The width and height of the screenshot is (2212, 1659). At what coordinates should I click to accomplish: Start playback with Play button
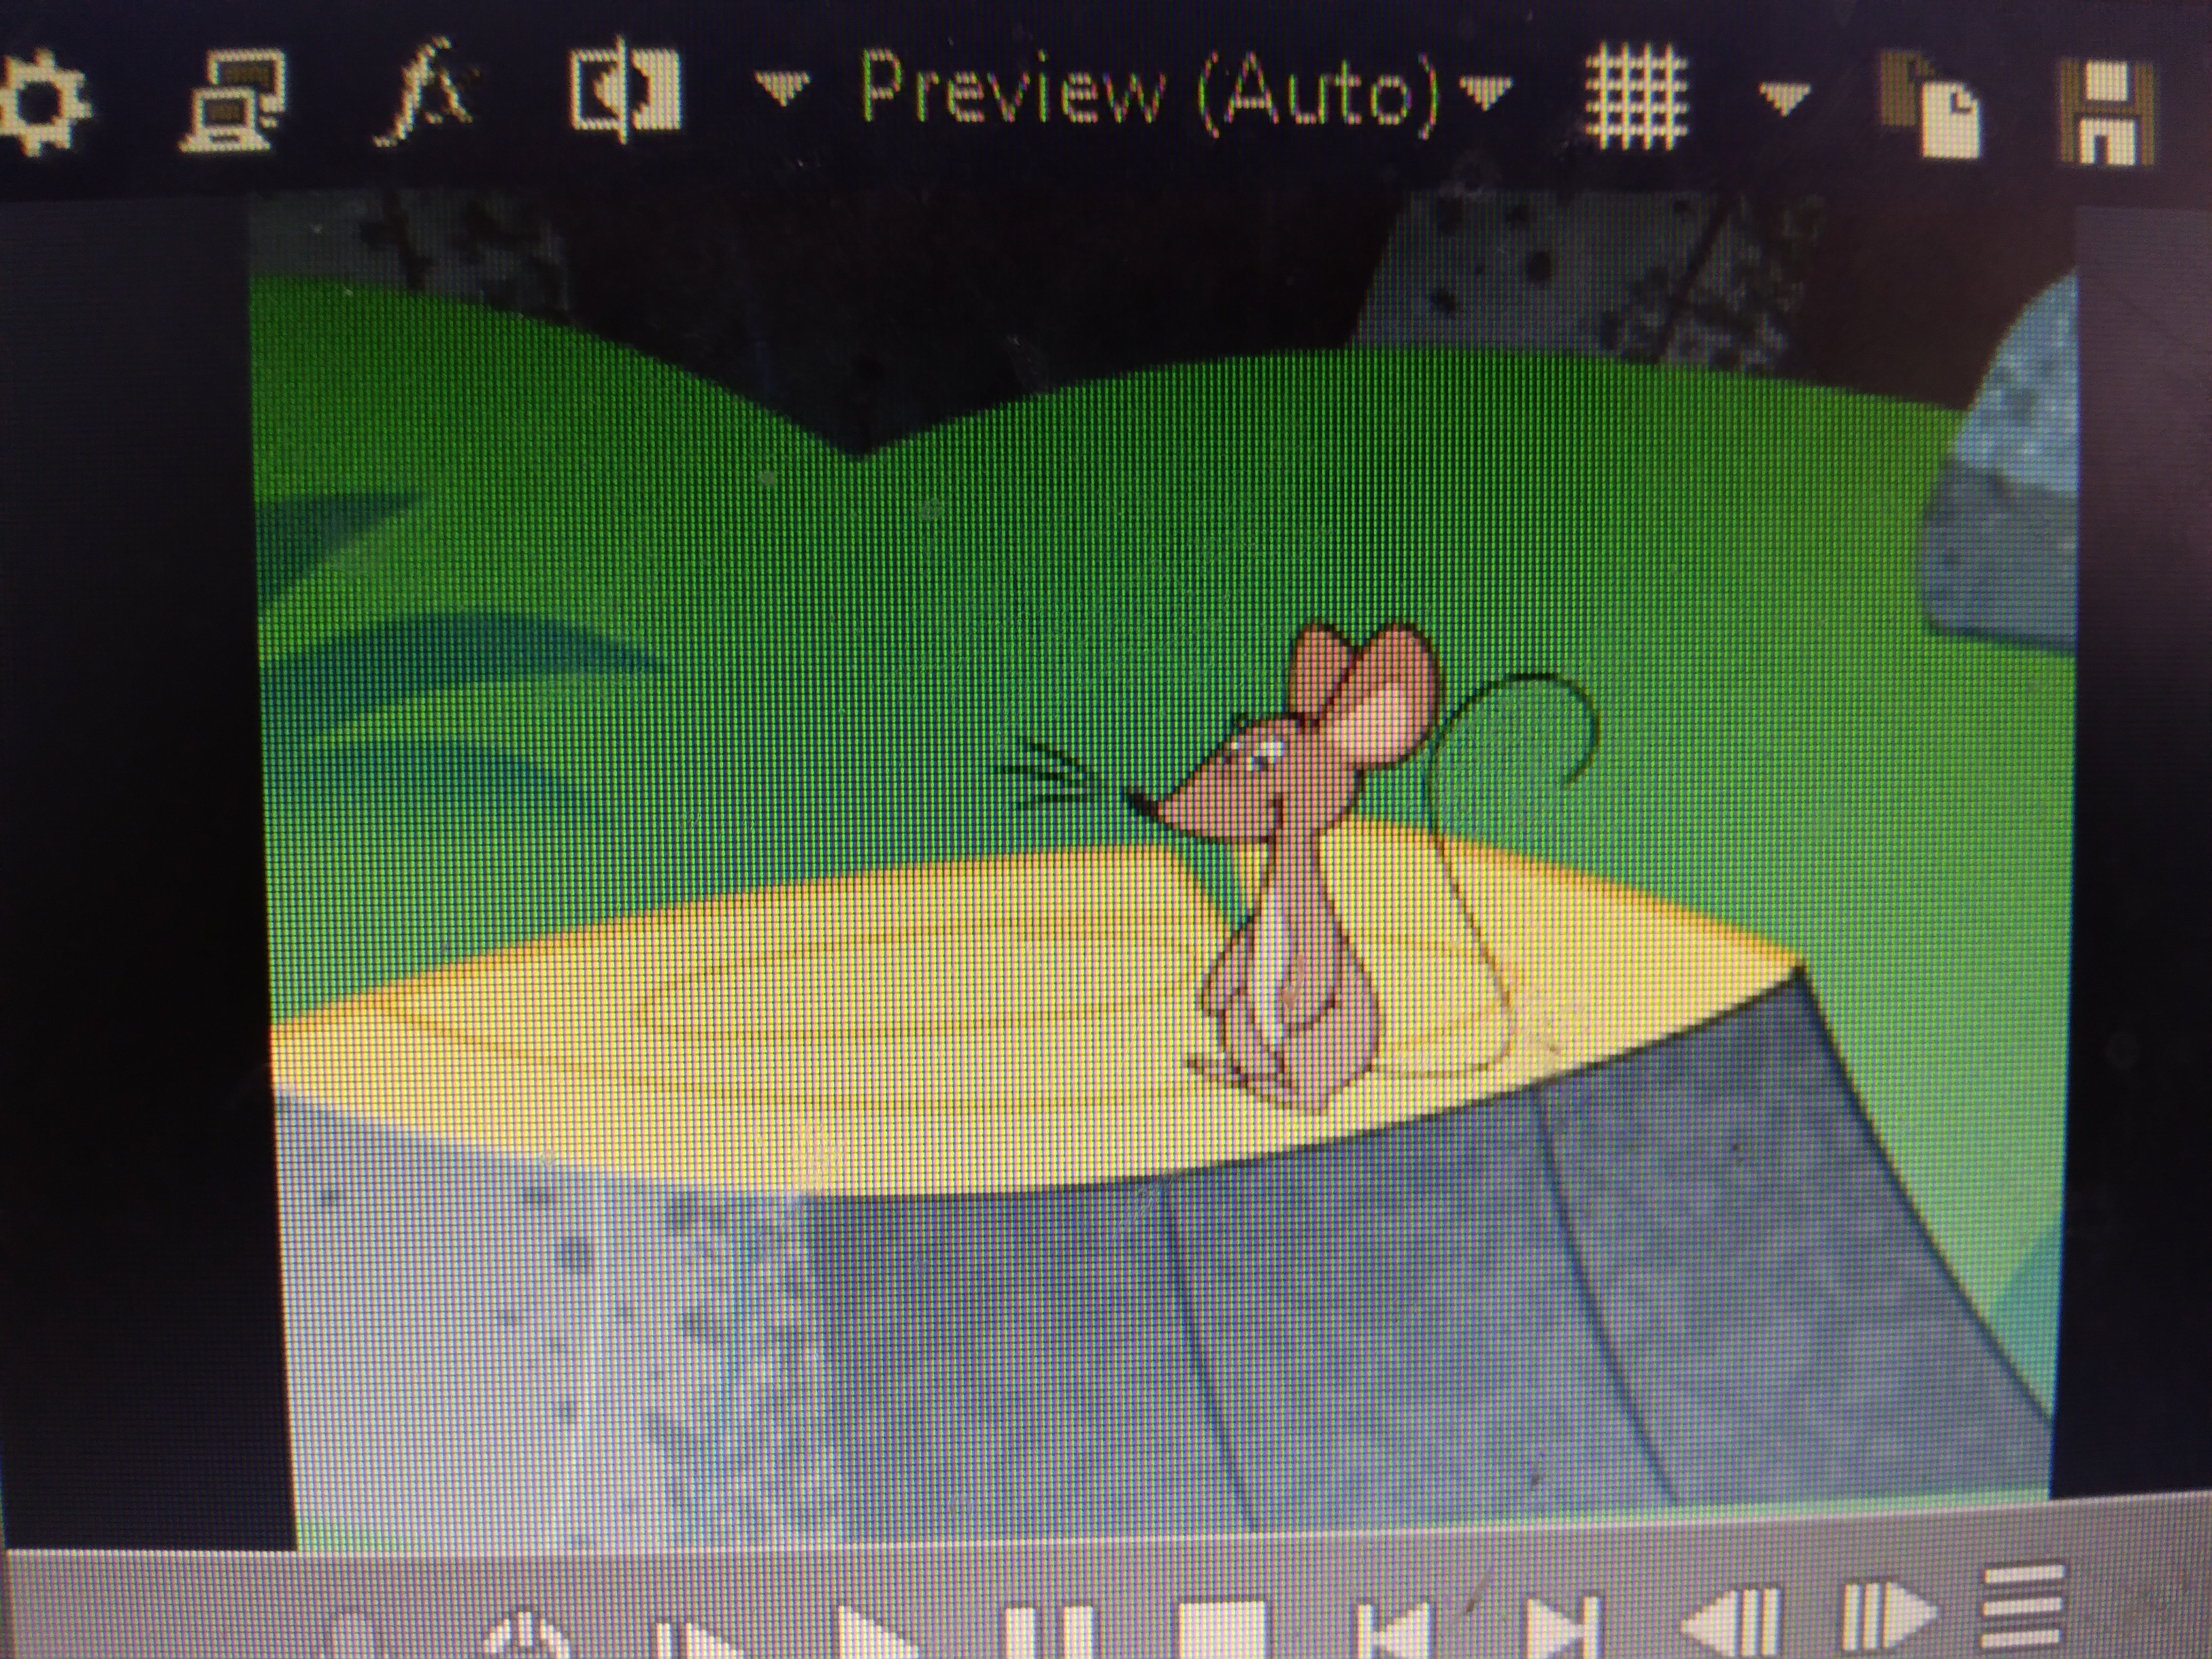coord(878,1632)
